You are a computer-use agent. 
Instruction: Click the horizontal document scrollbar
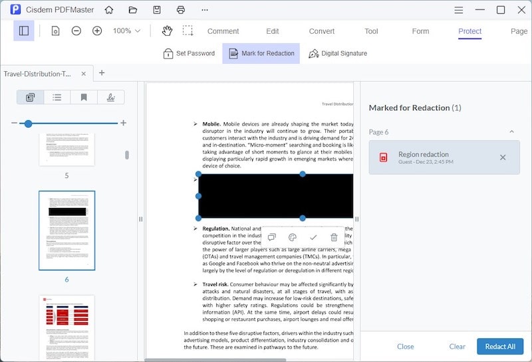pos(215,360)
